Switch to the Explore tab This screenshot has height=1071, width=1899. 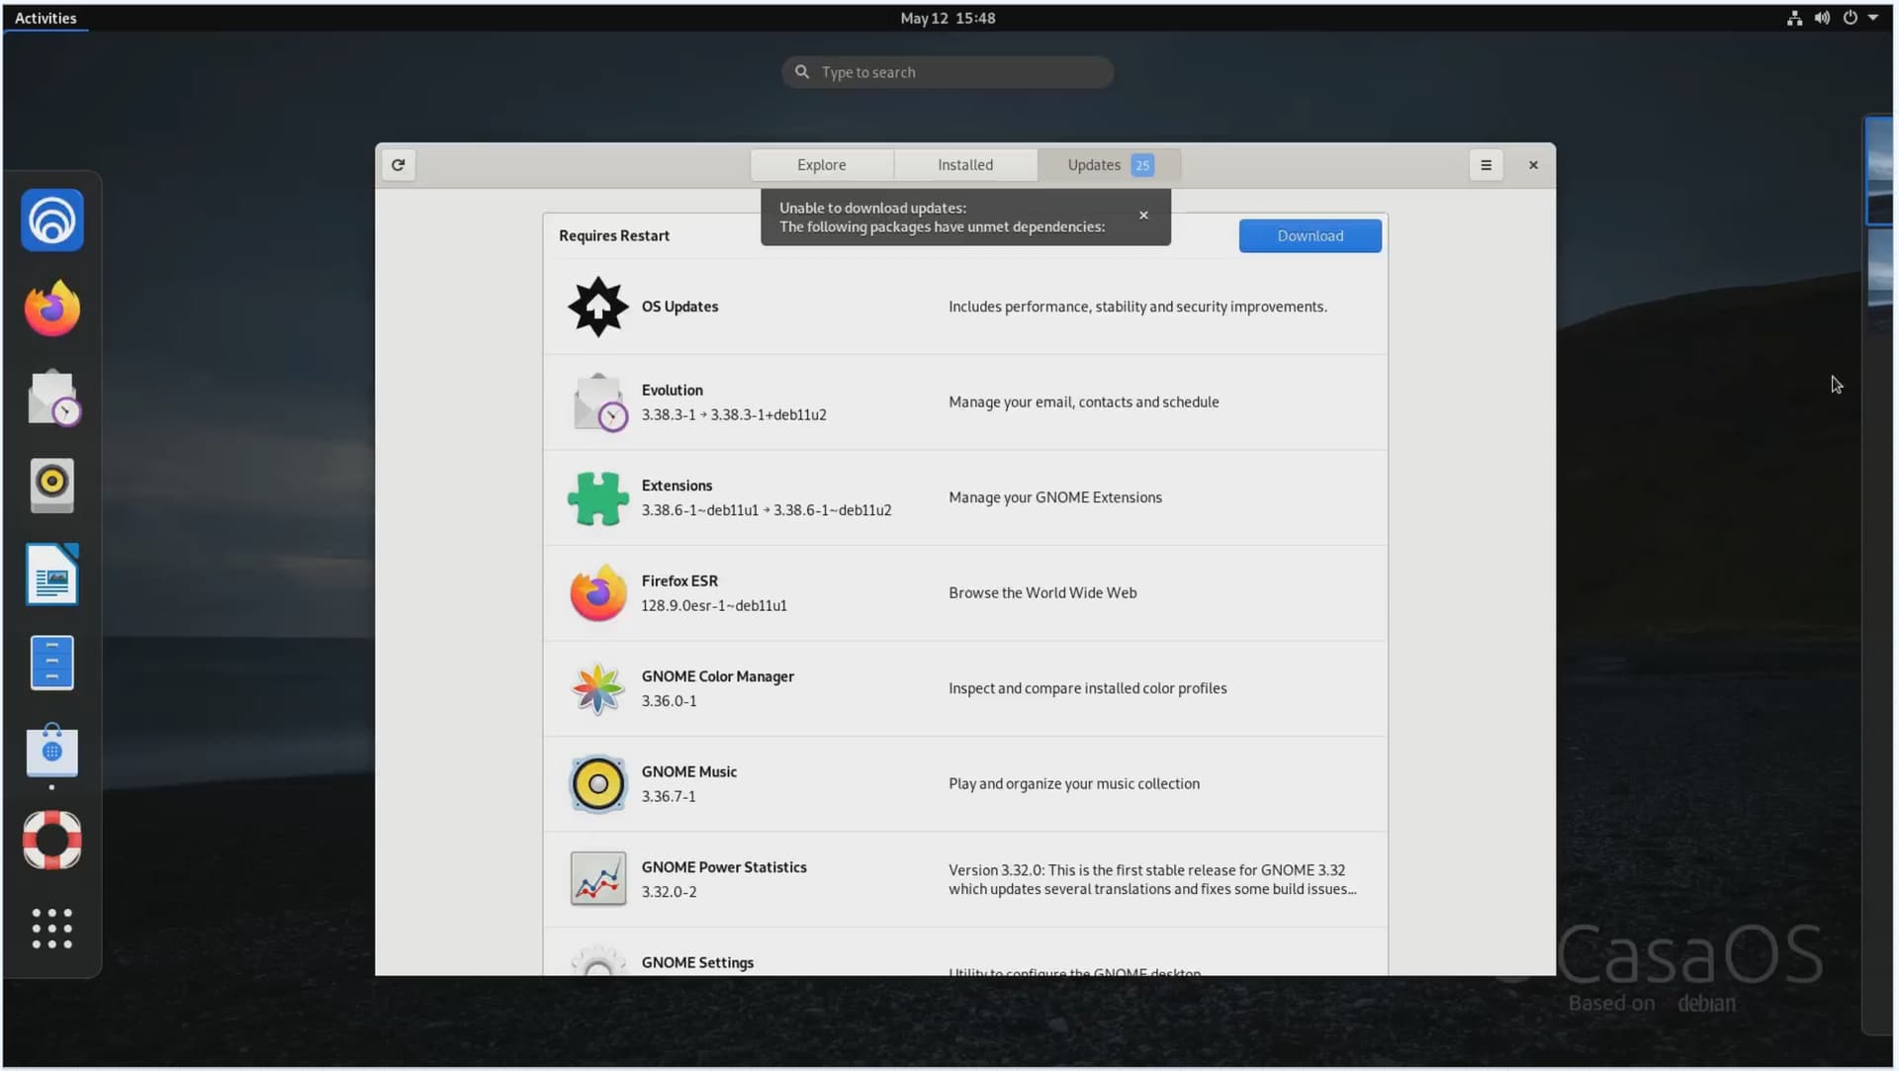pyautogui.click(x=821, y=165)
